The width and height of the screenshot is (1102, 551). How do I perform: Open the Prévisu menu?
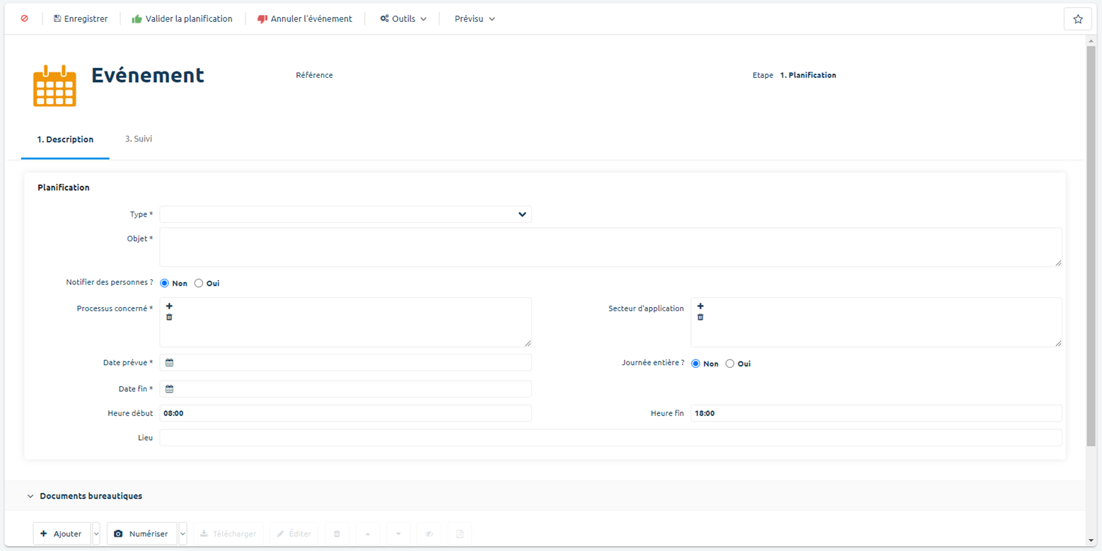475,19
